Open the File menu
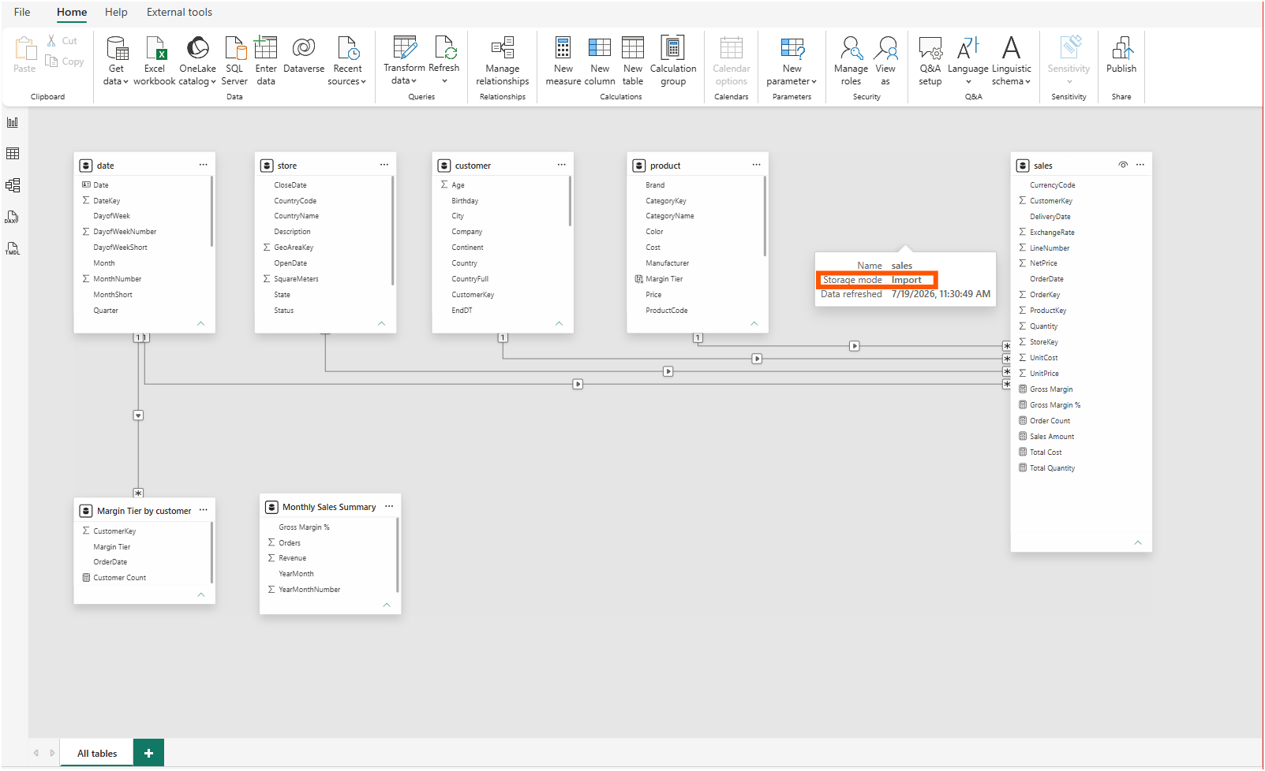This screenshot has height=771, width=1265. (x=22, y=12)
